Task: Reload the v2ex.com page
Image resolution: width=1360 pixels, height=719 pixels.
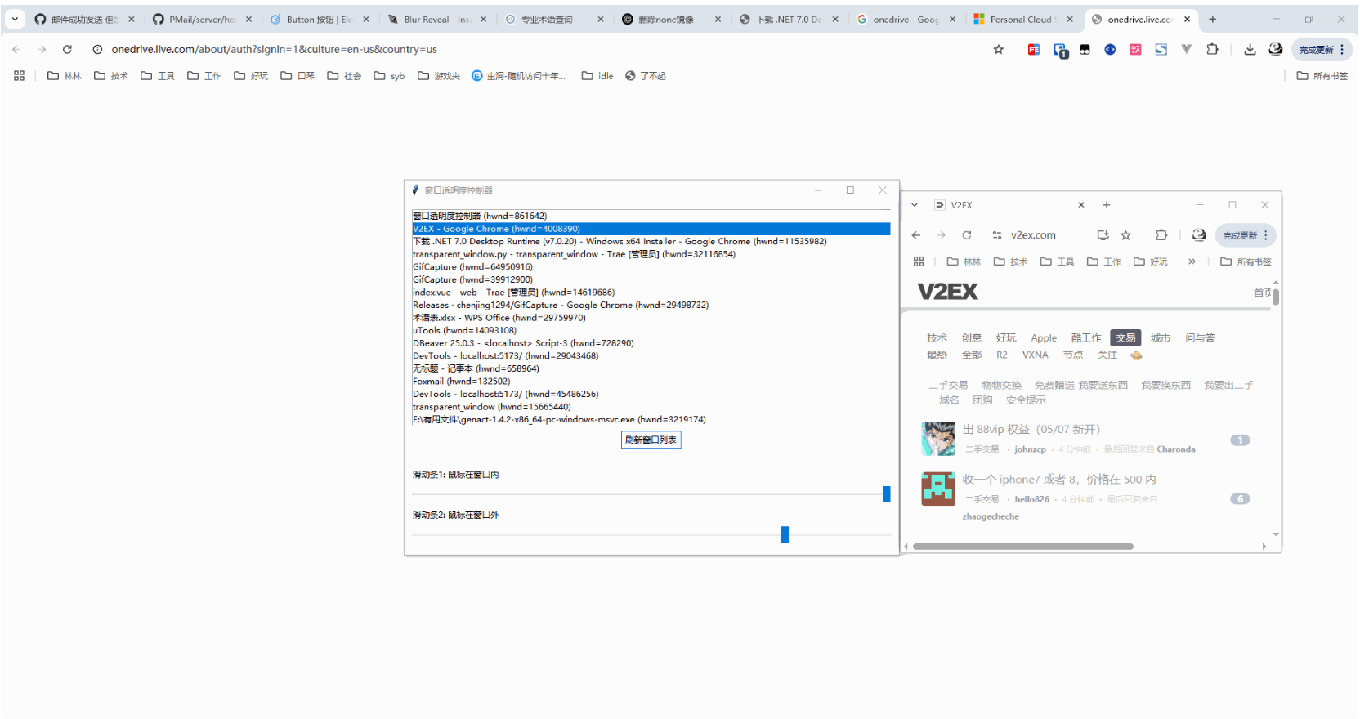Action: tap(967, 235)
